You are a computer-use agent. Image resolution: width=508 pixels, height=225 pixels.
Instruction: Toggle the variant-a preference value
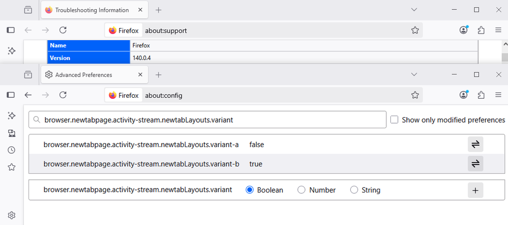475,145
